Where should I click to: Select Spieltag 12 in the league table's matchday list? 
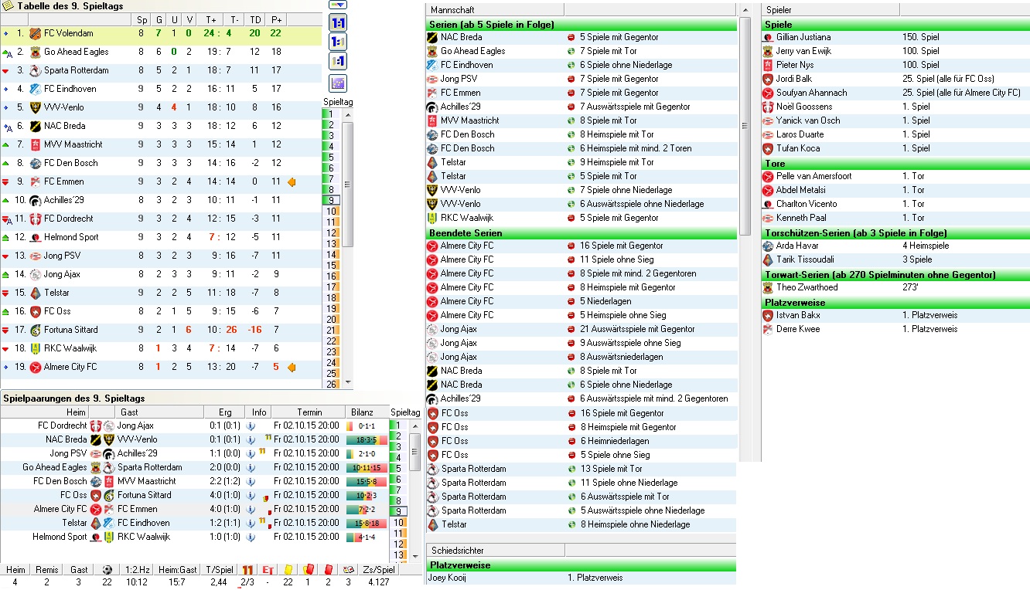point(331,233)
